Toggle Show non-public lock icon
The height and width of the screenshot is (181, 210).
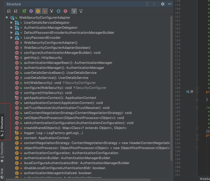click(x=45, y=11)
